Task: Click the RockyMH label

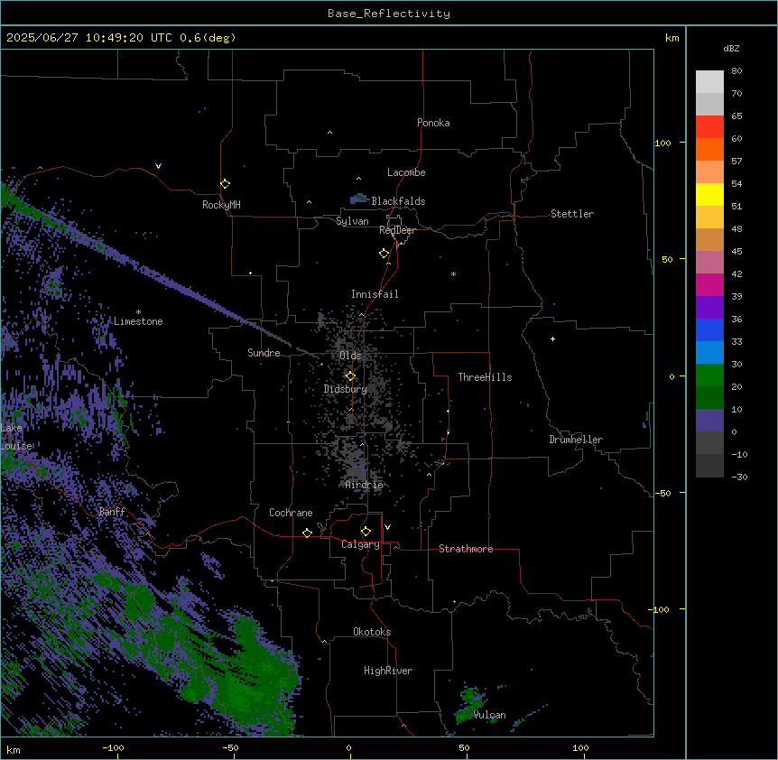Action: [x=221, y=205]
